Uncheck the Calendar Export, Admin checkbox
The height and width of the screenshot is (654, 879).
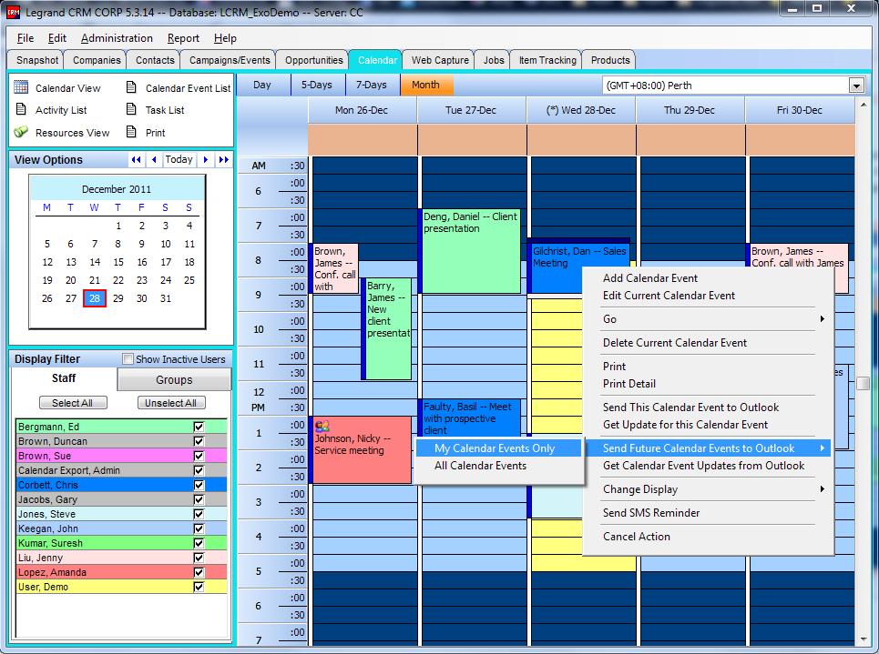click(x=199, y=470)
